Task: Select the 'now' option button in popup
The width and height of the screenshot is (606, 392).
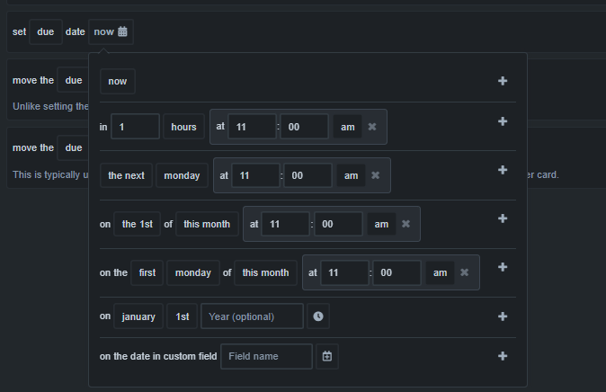Action: click(118, 81)
